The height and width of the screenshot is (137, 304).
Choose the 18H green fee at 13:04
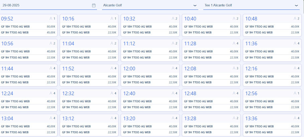tap(28, 126)
